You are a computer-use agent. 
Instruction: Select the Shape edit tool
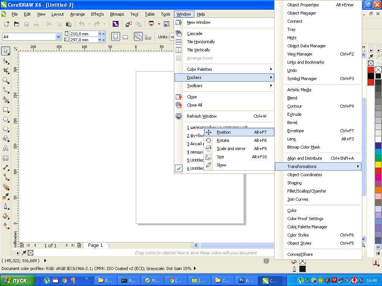(x=6, y=61)
